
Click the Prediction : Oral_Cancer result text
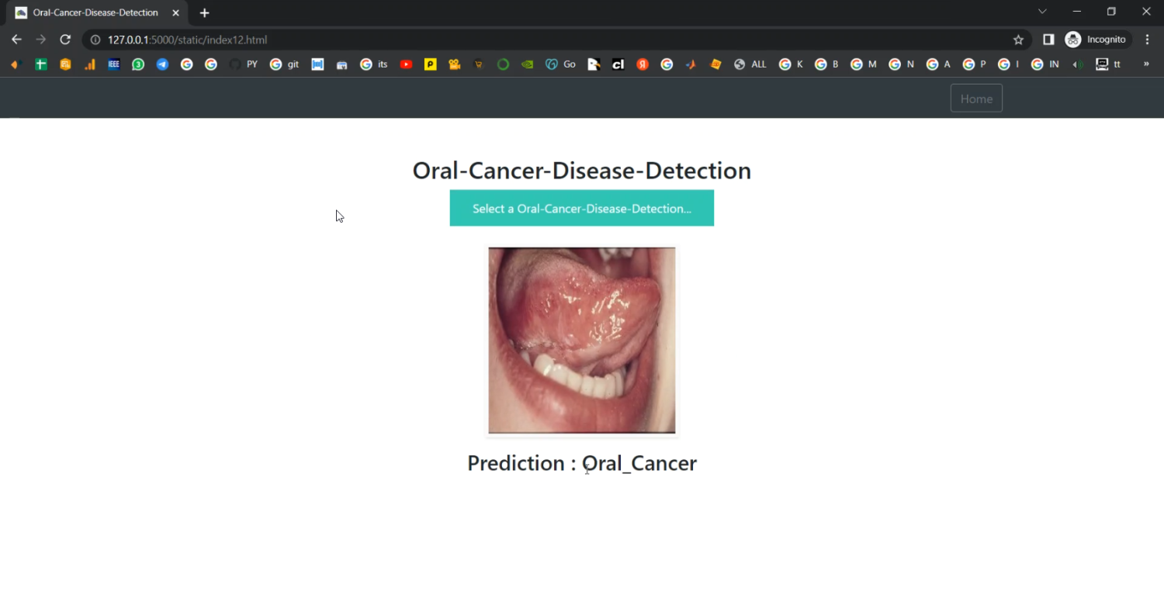582,463
